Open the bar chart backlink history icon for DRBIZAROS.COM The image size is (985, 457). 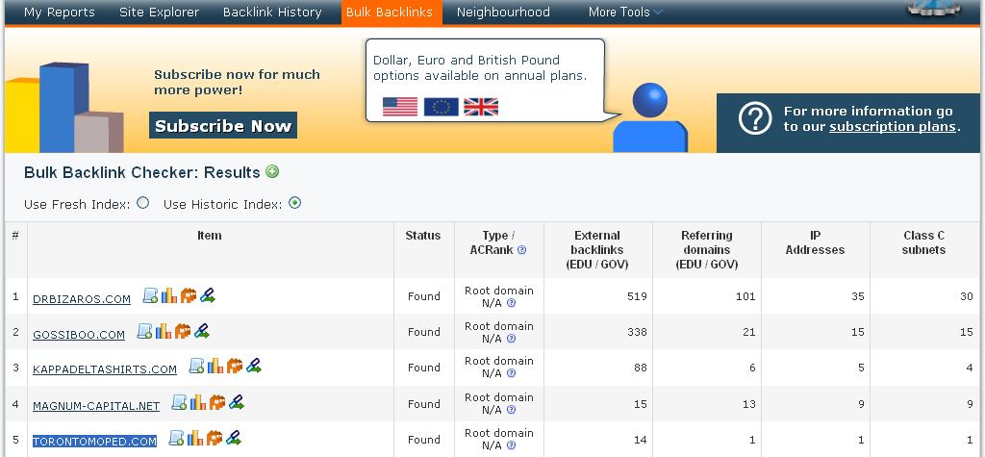(169, 295)
